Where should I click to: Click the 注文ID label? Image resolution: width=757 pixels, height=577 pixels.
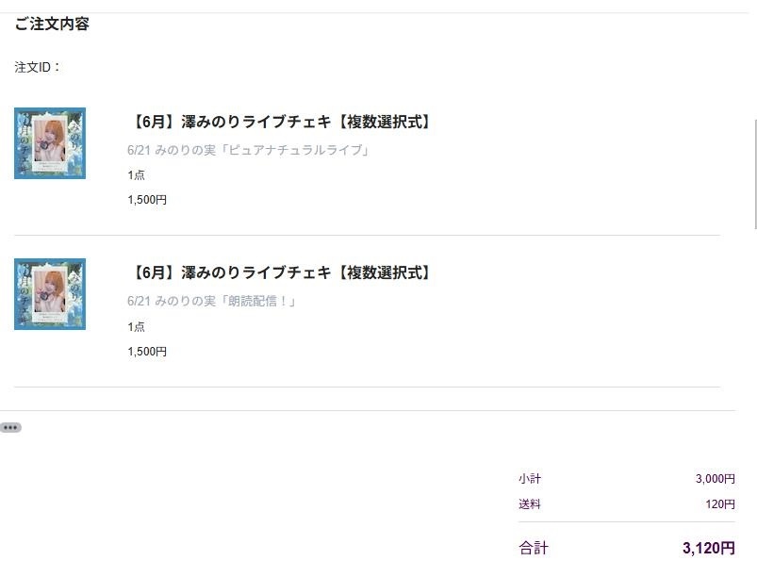pyautogui.click(x=37, y=67)
